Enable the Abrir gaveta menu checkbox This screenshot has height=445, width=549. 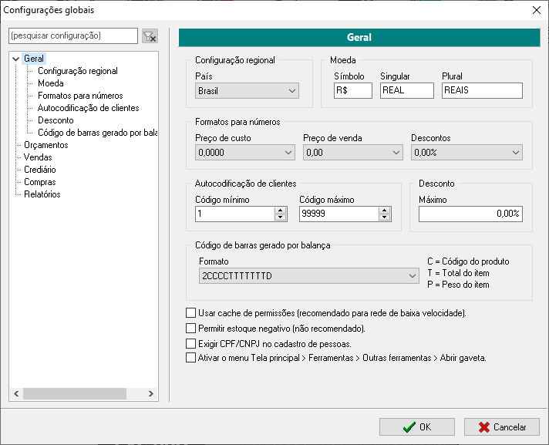(191, 358)
